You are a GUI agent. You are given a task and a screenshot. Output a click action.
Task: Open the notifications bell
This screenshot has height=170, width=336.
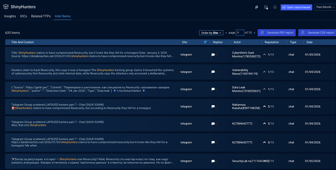tap(275, 7)
